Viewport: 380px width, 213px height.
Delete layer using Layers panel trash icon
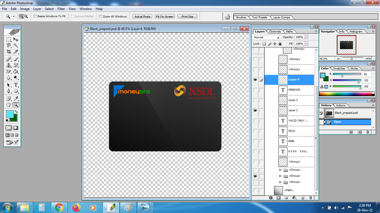[x=311, y=198]
